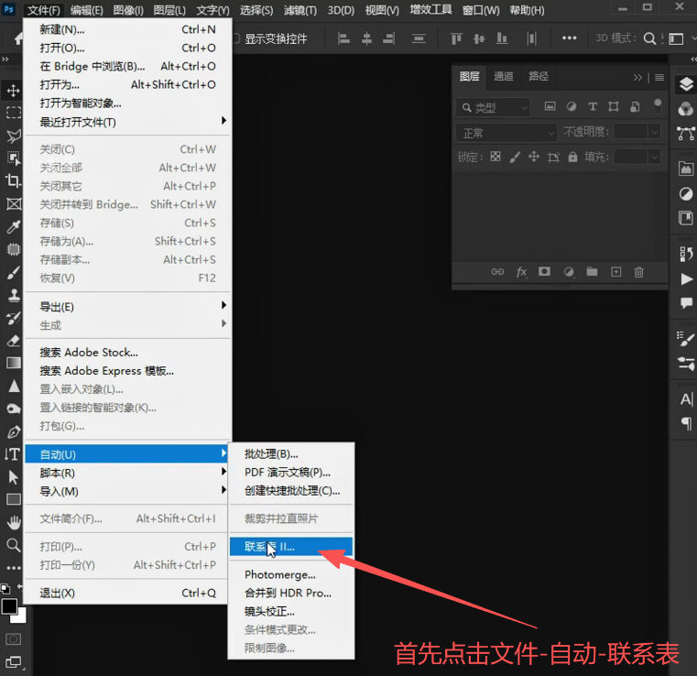
Task: Select the Move tool
Action: pyautogui.click(x=14, y=90)
